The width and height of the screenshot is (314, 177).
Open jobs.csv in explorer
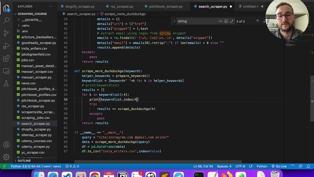pyautogui.click(x=27, y=60)
